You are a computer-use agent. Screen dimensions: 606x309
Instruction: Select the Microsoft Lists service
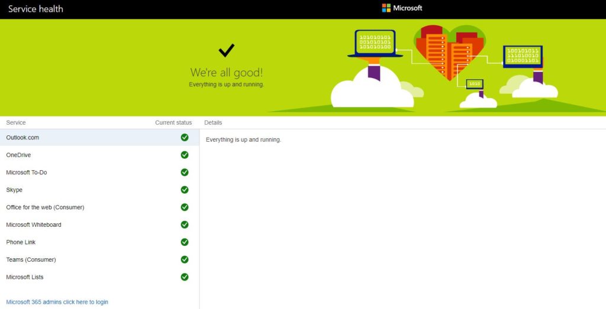click(99, 277)
